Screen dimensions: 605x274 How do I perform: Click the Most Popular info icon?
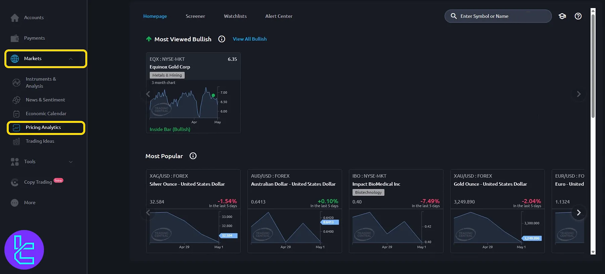point(193,156)
